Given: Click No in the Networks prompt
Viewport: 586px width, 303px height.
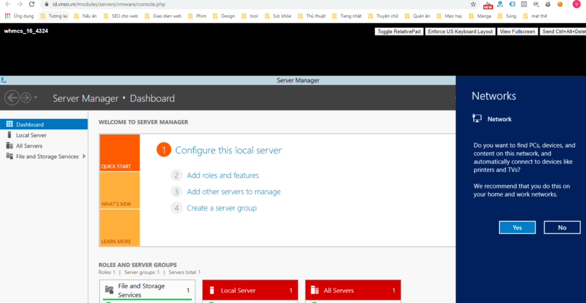Looking at the screenshot, I should (562, 228).
